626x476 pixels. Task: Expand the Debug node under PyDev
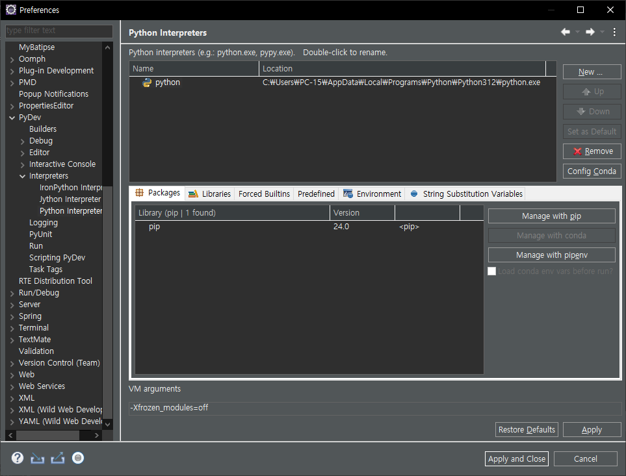point(22,141)
